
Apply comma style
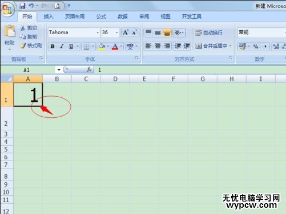click(x=265, y=47)
